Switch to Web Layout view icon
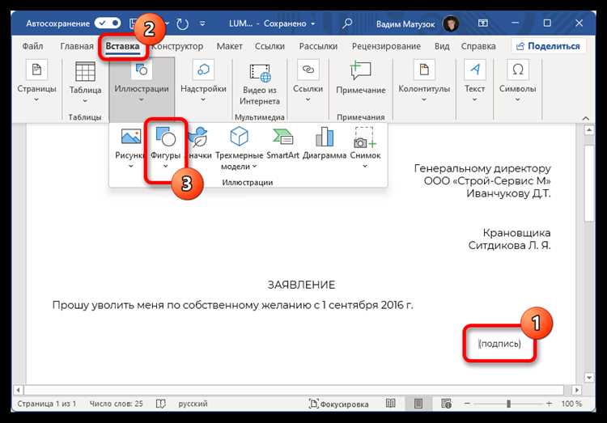This screenshot has width=607, height=423. click(446, 404)
